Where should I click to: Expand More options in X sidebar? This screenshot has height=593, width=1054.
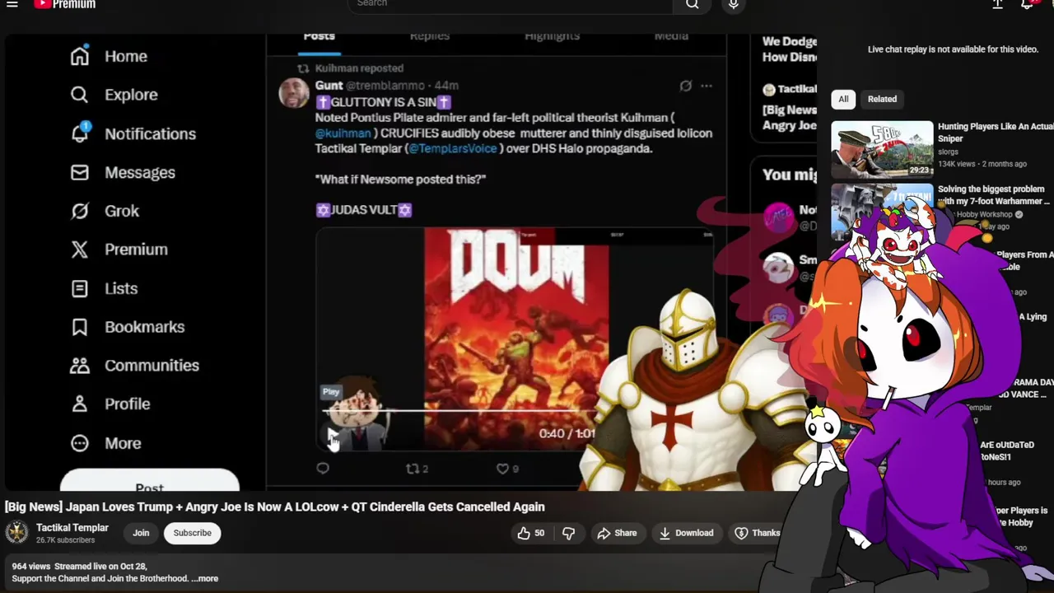click(x=105, y=443)
